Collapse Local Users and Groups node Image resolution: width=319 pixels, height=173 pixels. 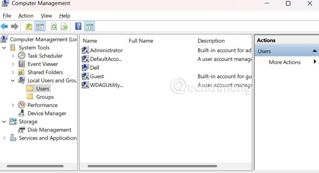(x=13, y=81)
